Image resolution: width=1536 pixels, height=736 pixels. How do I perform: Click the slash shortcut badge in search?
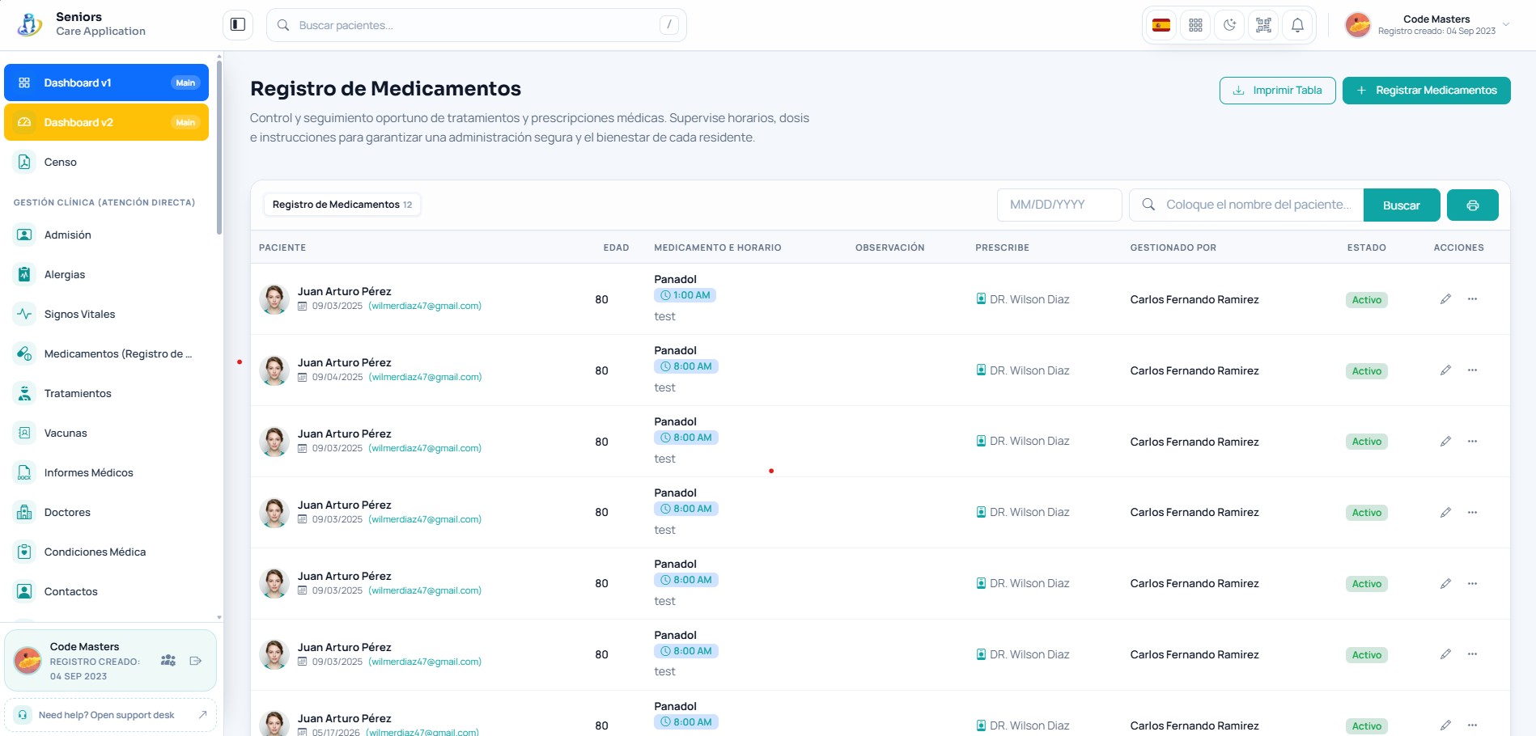coord(668,25)
